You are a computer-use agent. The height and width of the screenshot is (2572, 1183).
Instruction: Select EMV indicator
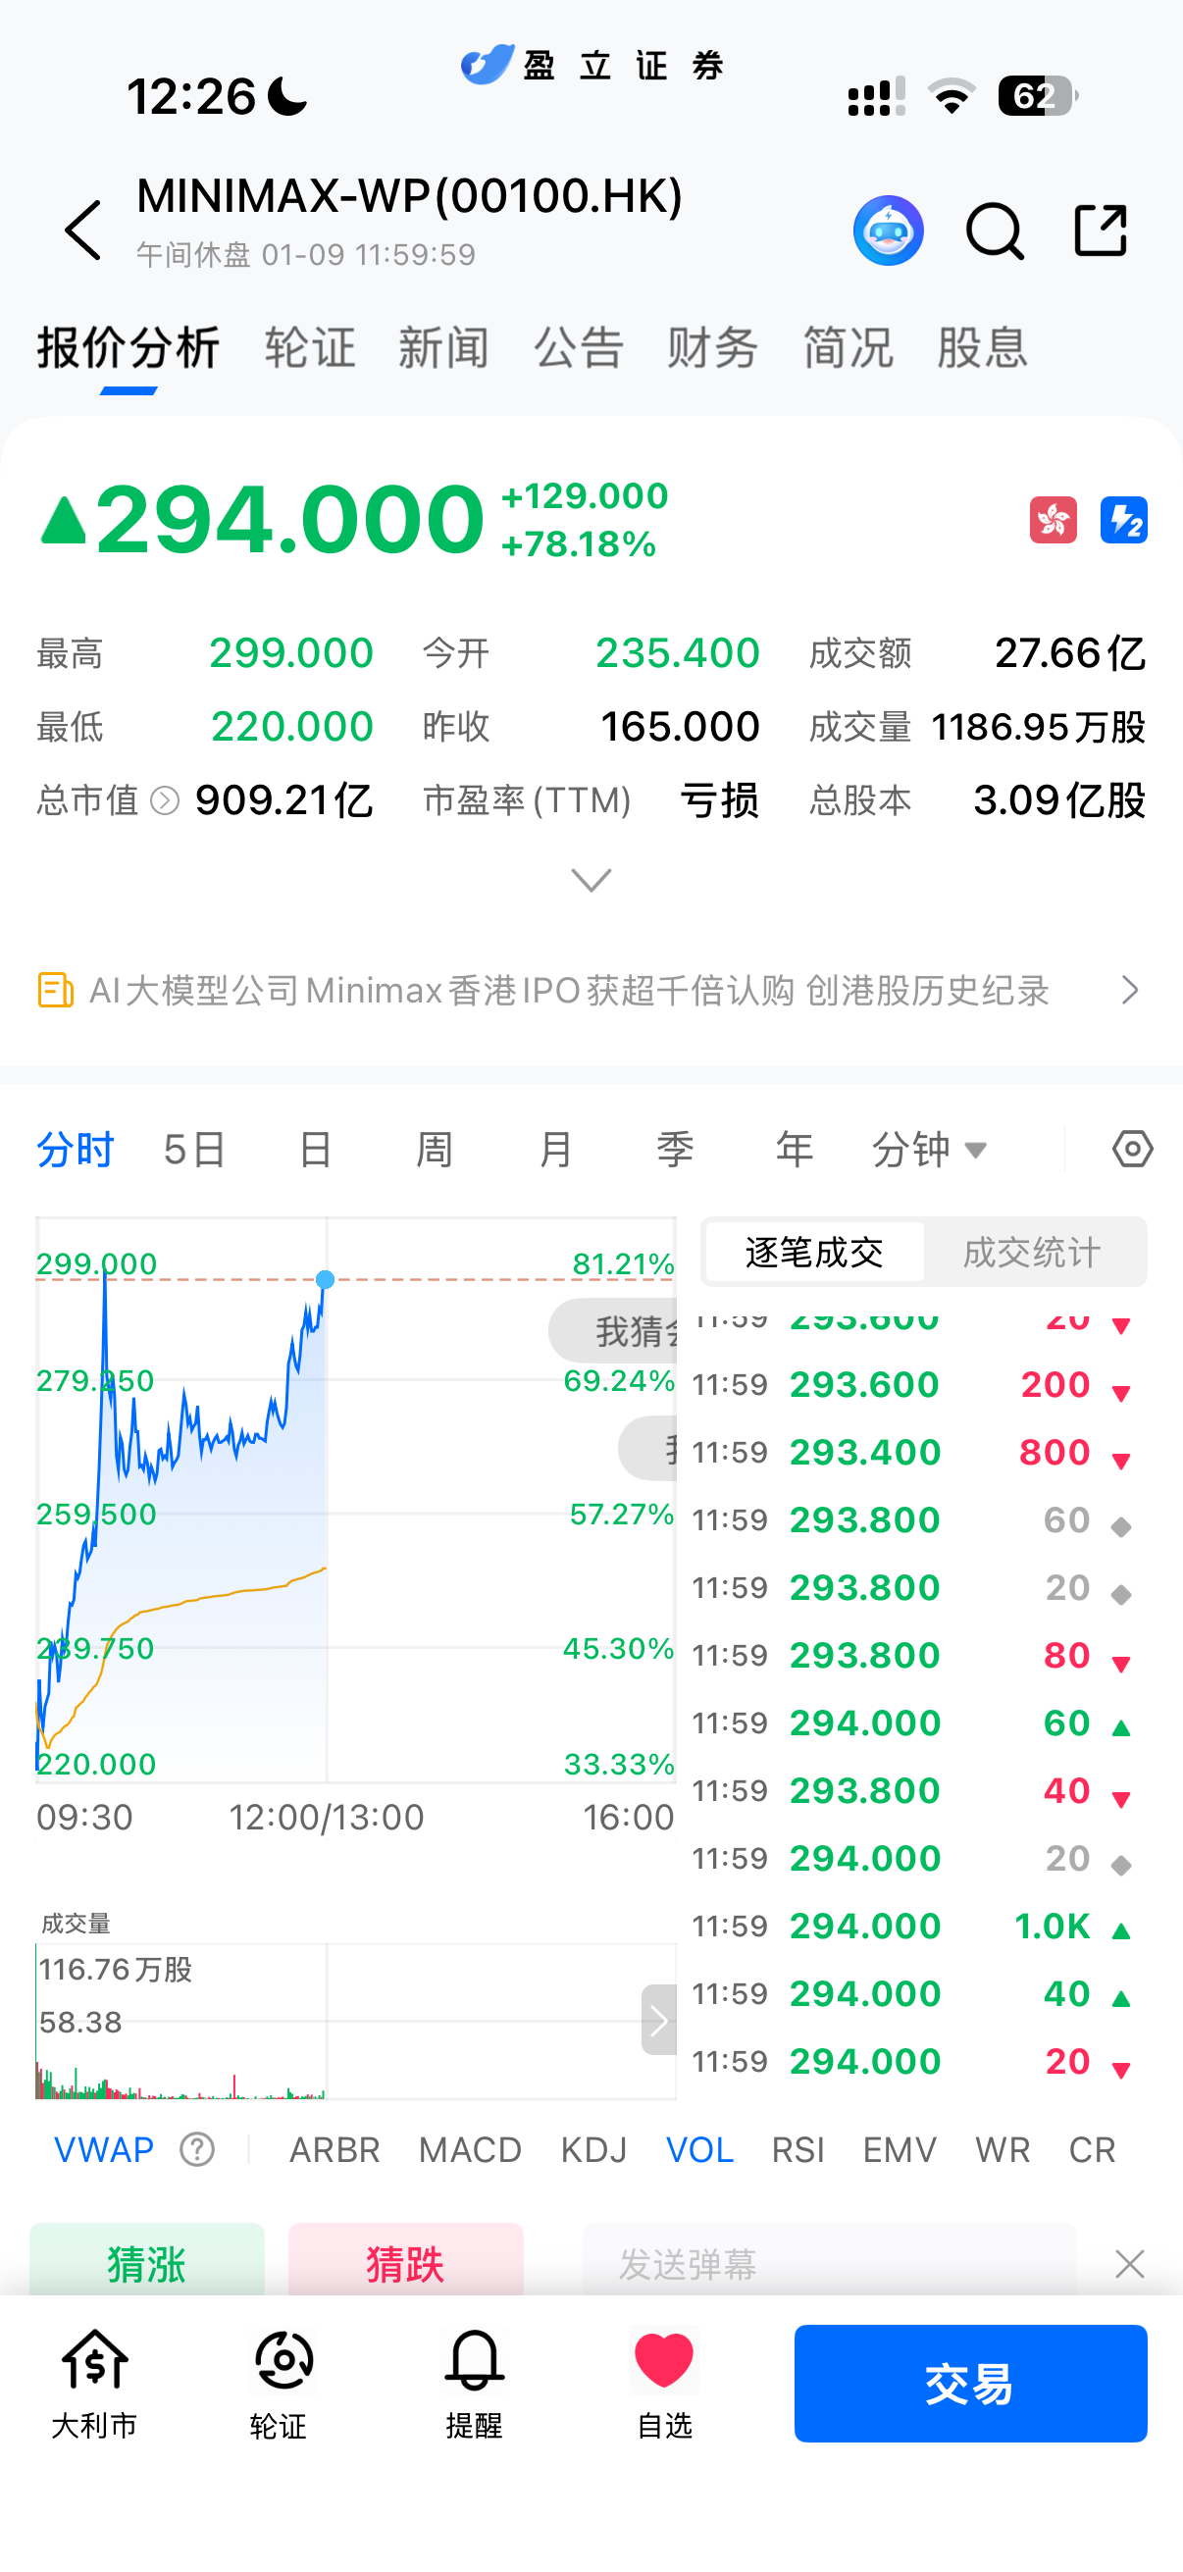coord(900,2149)
